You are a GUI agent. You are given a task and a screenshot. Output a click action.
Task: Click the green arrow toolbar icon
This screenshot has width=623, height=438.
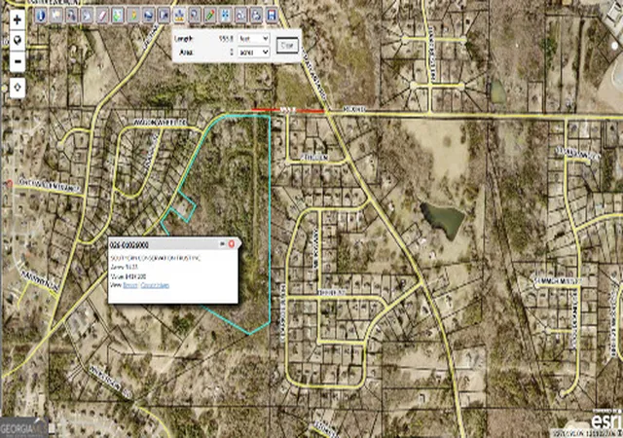point(118,16)
